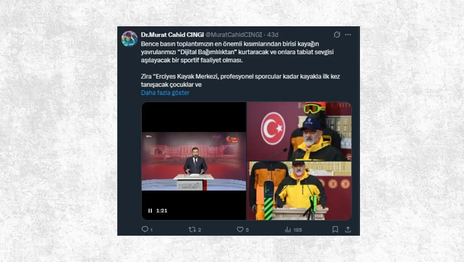Like the tweet with the heart icon
Image resolution: width=464 pixels, height=262 pixels.
pyautogui.click(x=240, y=229)
